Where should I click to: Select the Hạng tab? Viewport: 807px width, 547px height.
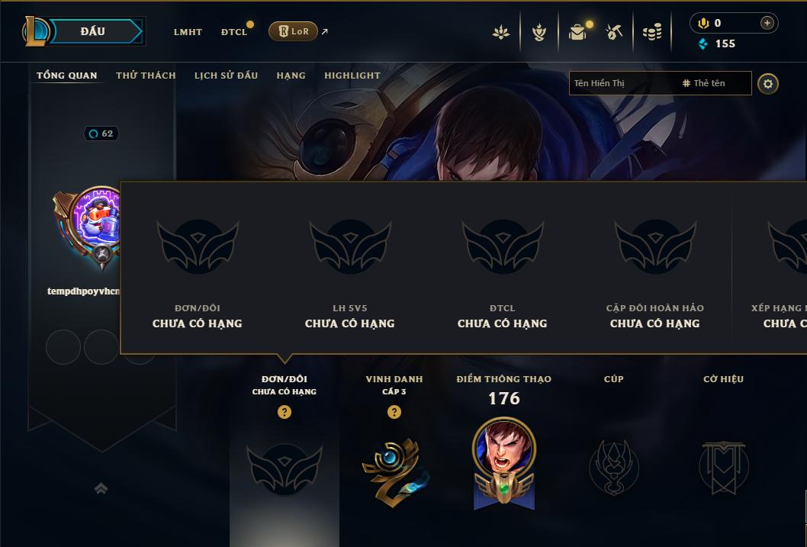pos(291,75)
